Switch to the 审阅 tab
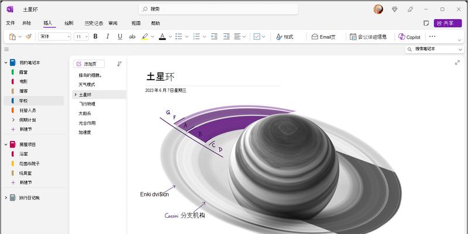This screenshot has height=234, width=468. coord(113,23)
